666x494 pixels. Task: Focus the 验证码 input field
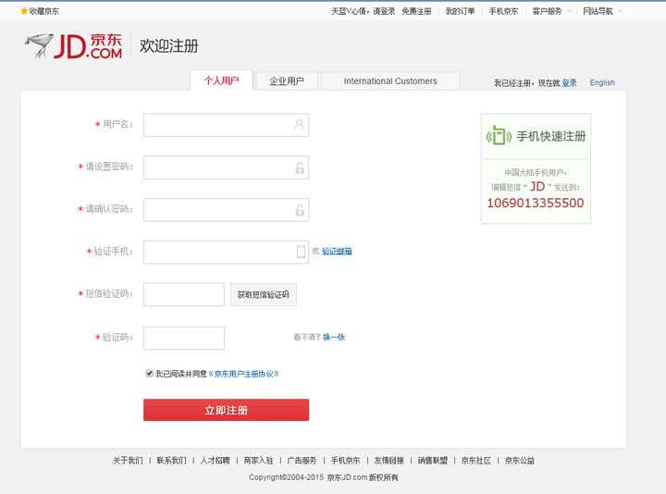click(184, 338)
